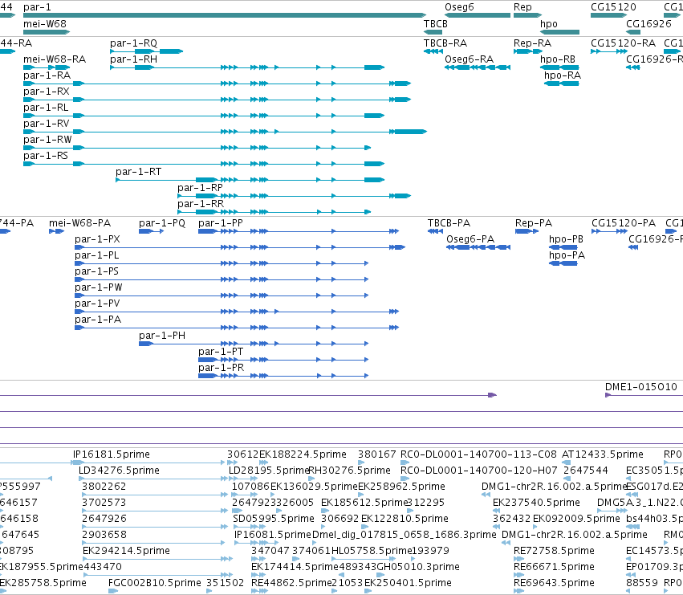Select protein par-1-PS

pyautogui.click(x=222, y=279)
